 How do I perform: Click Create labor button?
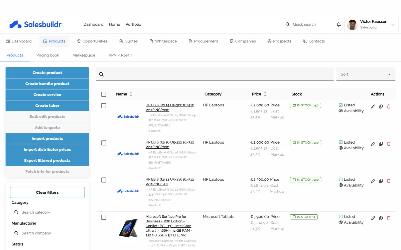47,106
